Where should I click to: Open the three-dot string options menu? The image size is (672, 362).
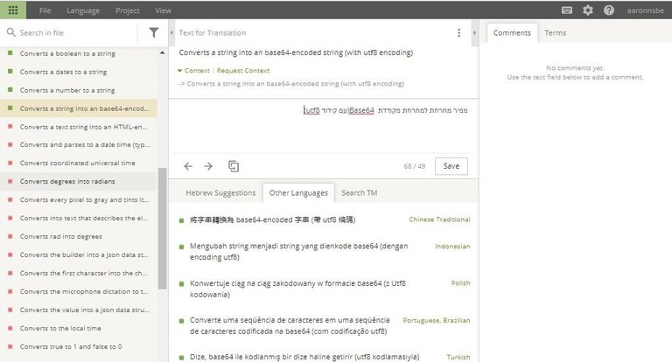pos(458,33)
